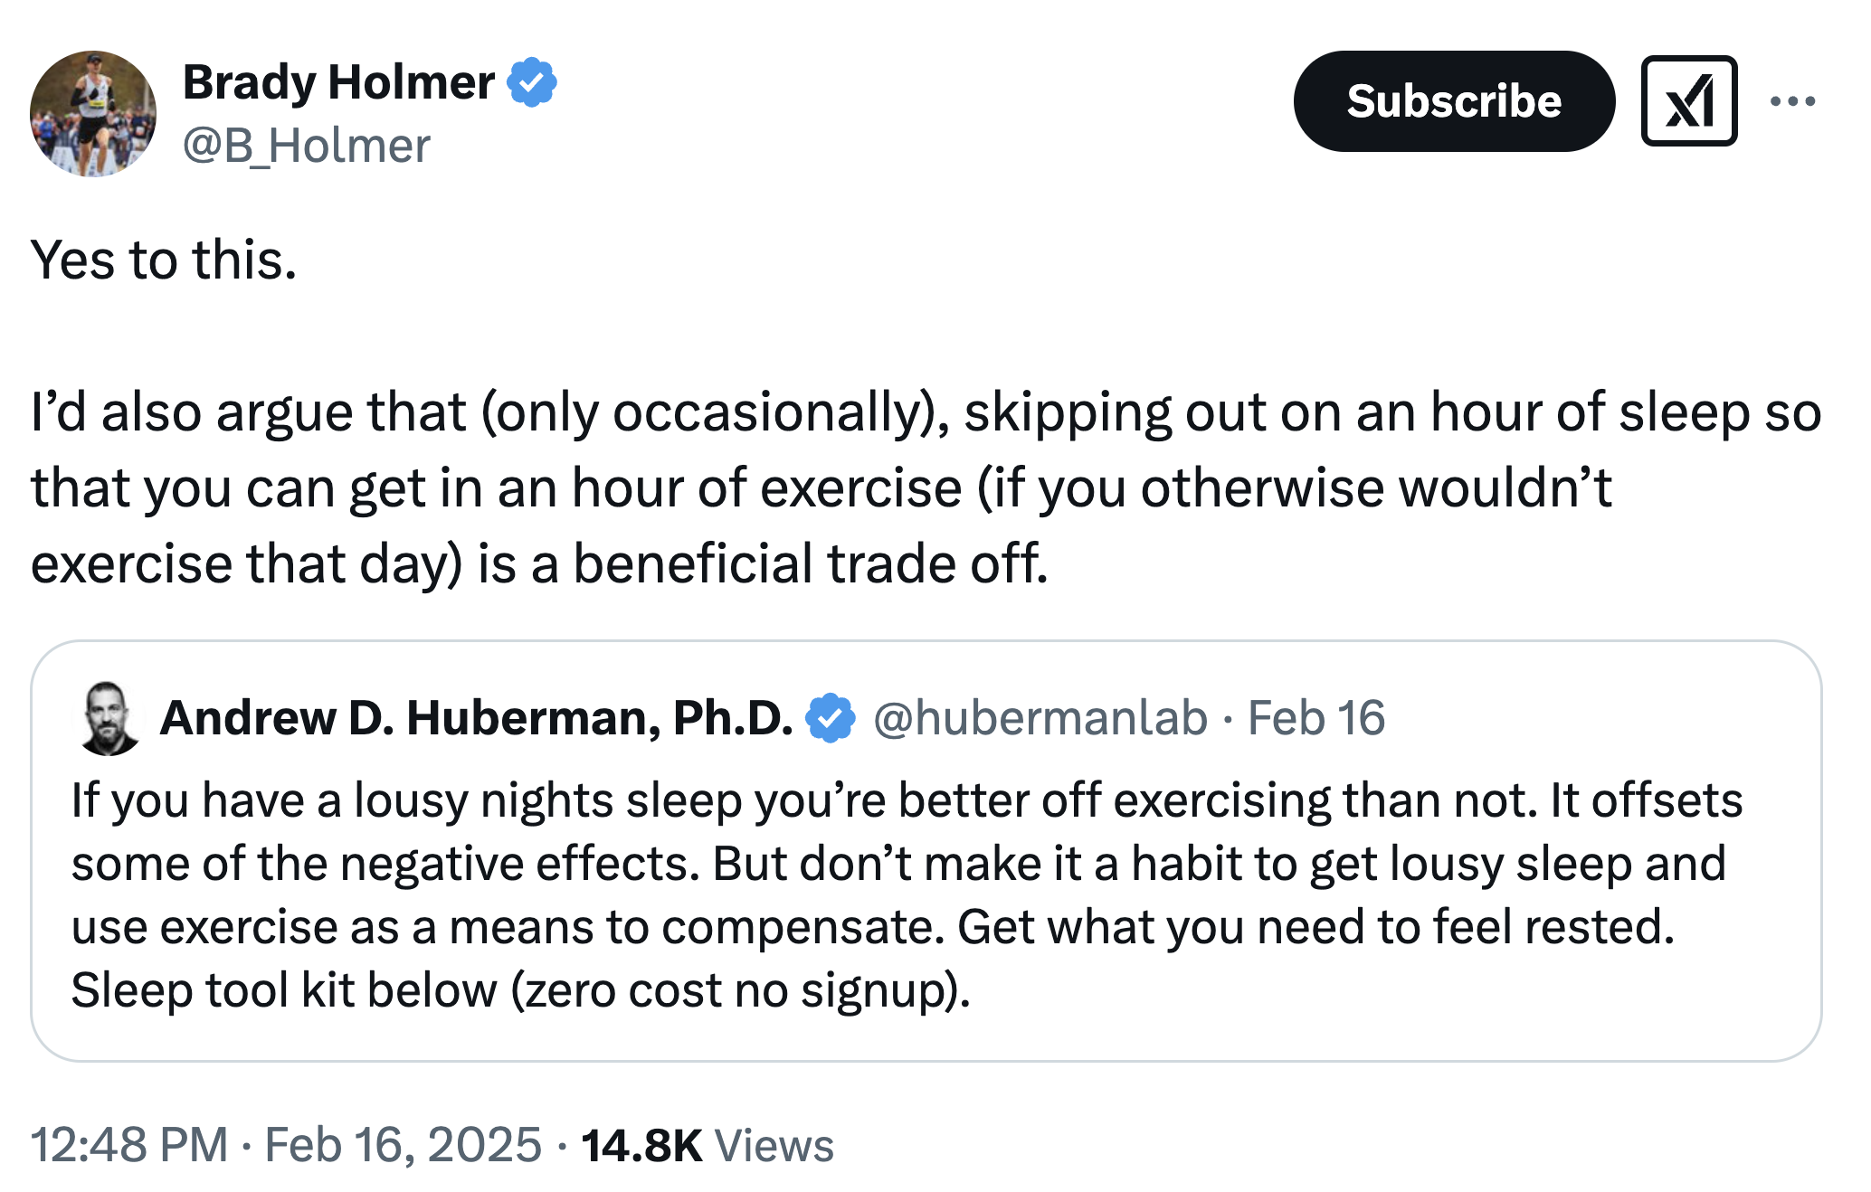1871x1192 pixels.
Task: Open the Grok icon next to Subscribe
Action: click(1688, 101)
